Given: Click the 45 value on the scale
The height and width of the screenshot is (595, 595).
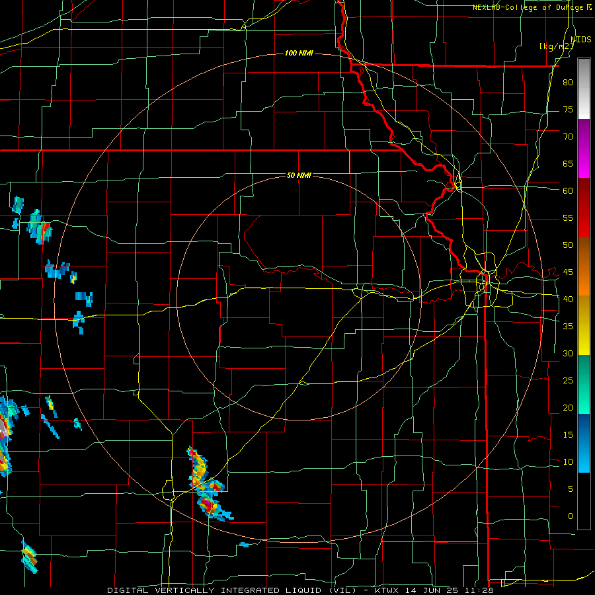Looking at the screenshot, I should [568, 272].
